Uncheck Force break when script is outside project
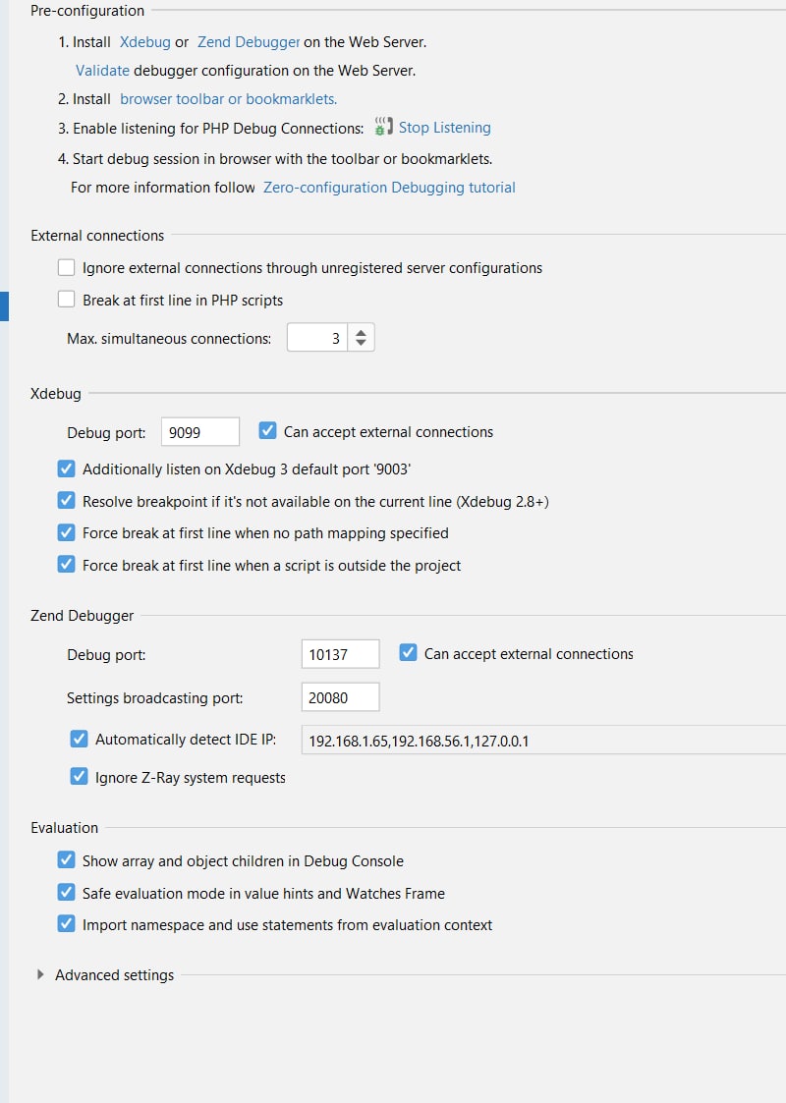This screenshot has width=786, height=1103. [x=66, y=565]
